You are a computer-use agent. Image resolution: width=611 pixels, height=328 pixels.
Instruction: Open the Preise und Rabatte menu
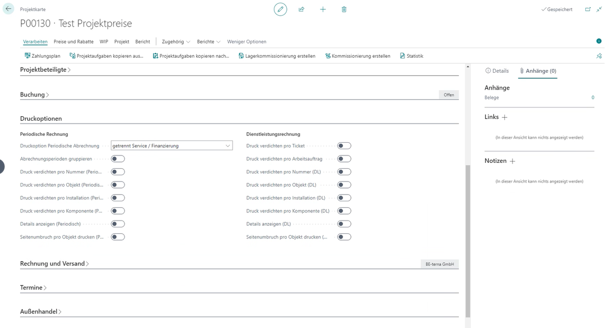[73, 42]
